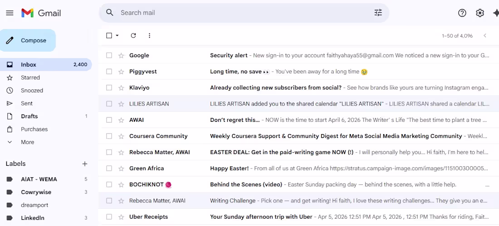Viewport: 499px width, 226px height.
Task: Open the Happy Easter email
Action: click(230, 168)
